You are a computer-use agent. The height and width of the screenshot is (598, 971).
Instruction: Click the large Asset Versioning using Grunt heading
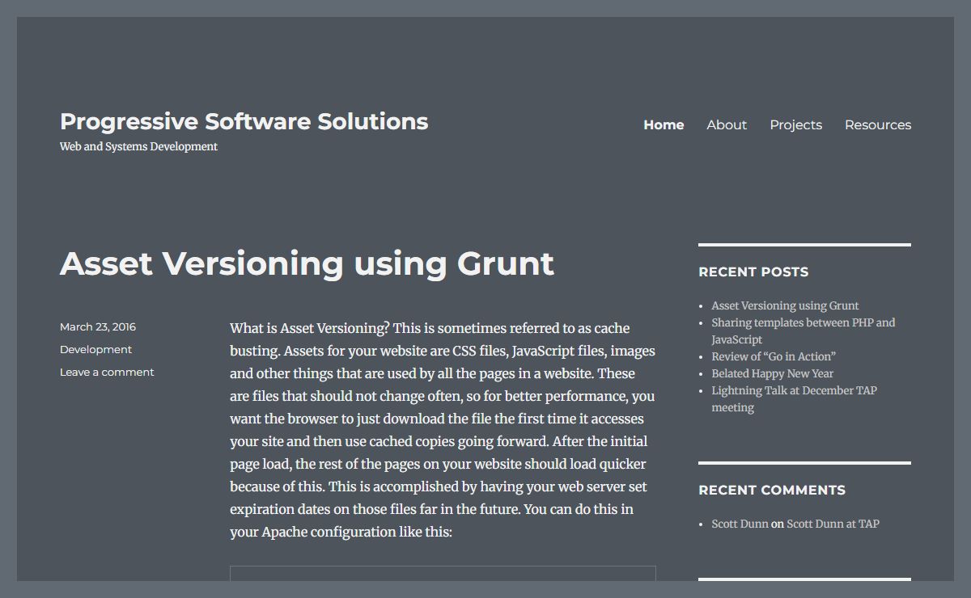pyautogui.click(x=307, y=263)
